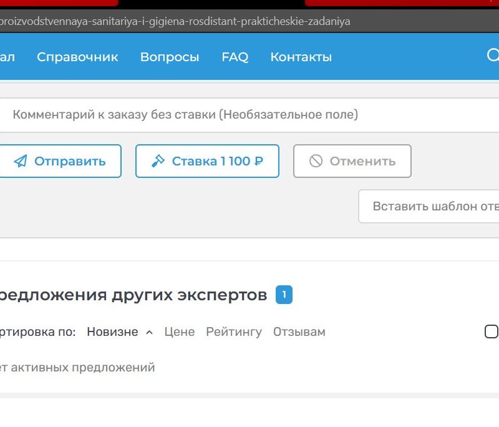
Task: Go to the Вопросы section
Action: [170, 57]
